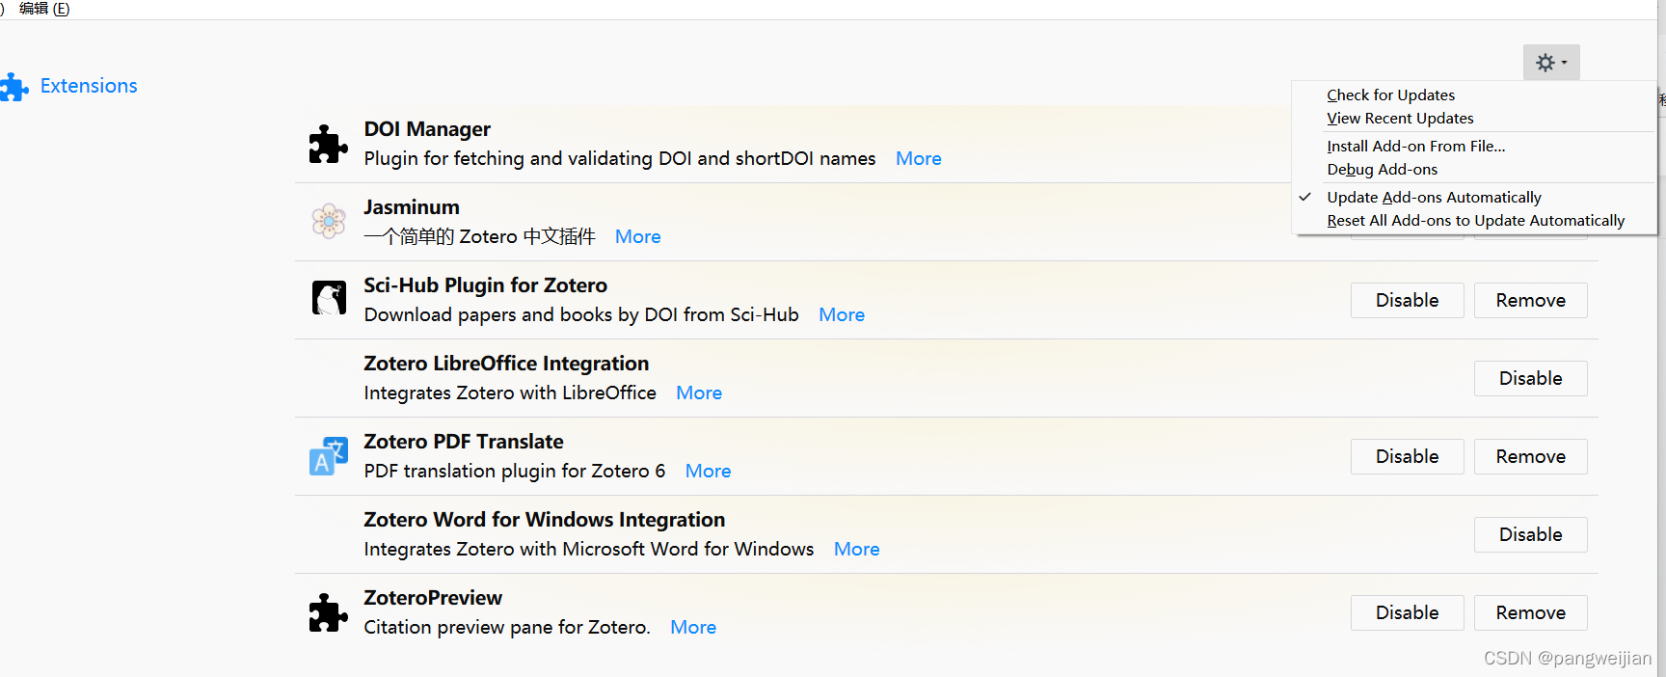
Task: Open More link for LibreOffice Integration
Action: click(698, 393)
